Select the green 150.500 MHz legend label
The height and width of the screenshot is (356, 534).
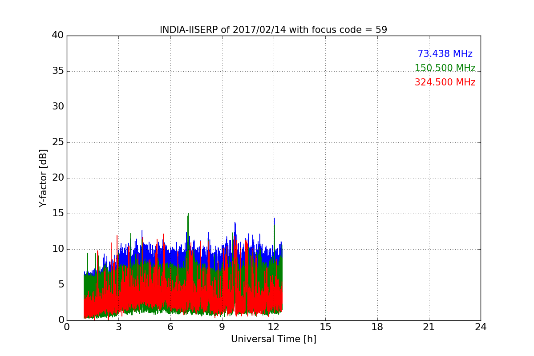pos(445,68)
